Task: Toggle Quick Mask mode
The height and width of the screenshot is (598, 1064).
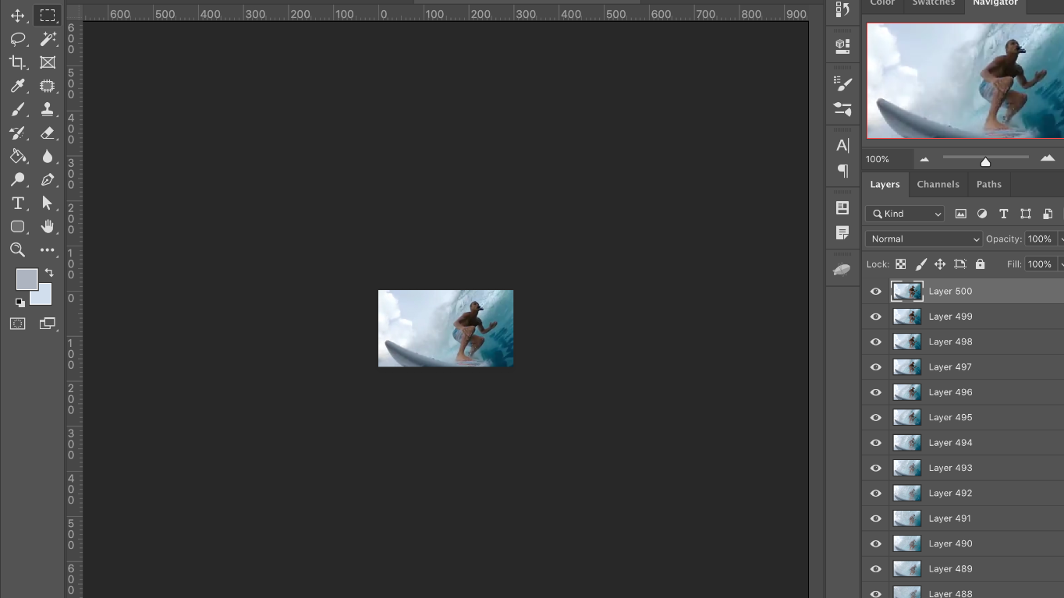Action: [17, 324]
